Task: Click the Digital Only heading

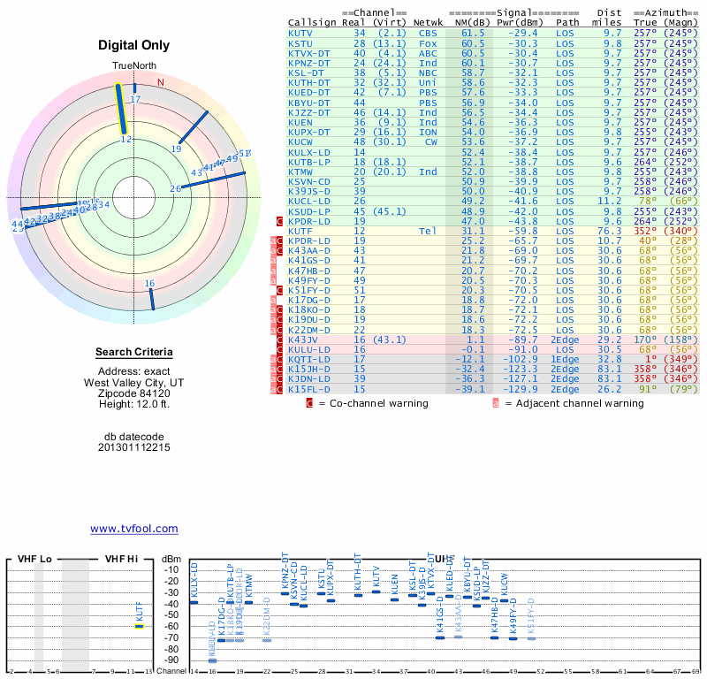Action: (134, 45)
